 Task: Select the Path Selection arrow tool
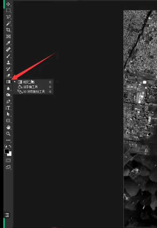(x=8, y=114)
